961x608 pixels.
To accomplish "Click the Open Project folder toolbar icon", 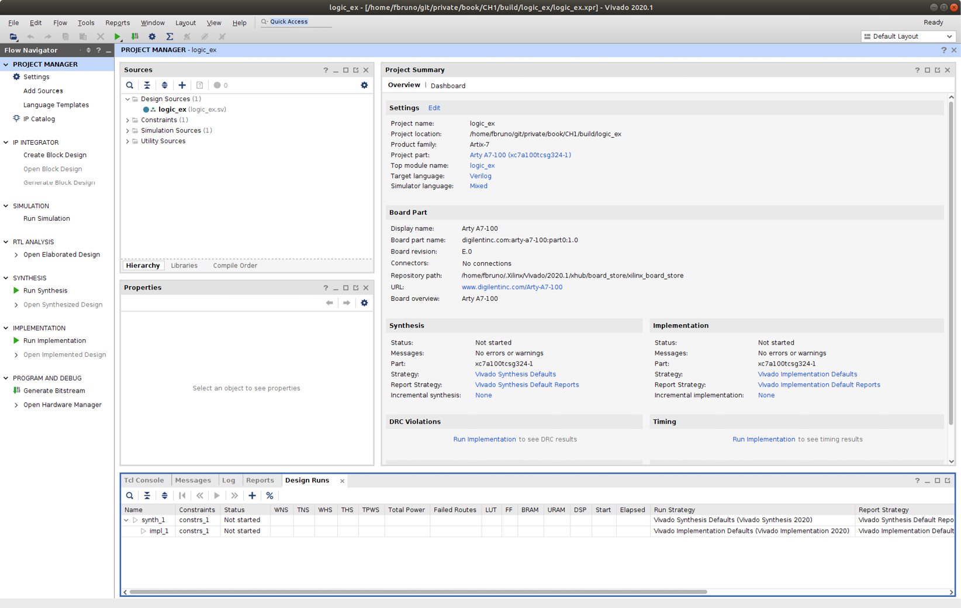I will pos(13,36).
